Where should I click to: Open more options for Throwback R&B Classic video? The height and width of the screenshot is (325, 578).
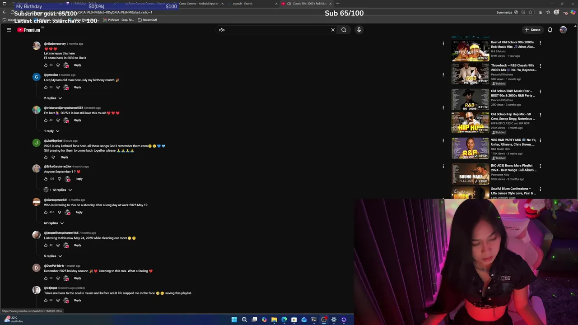[x=540, y=66]
